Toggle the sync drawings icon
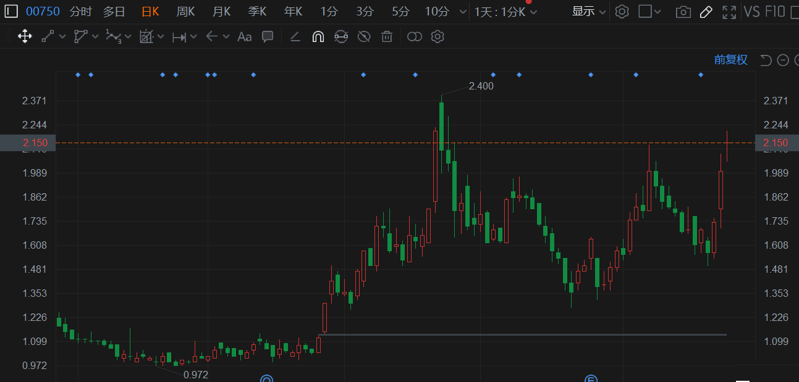The image size is (799, 382). pos(340,36)
